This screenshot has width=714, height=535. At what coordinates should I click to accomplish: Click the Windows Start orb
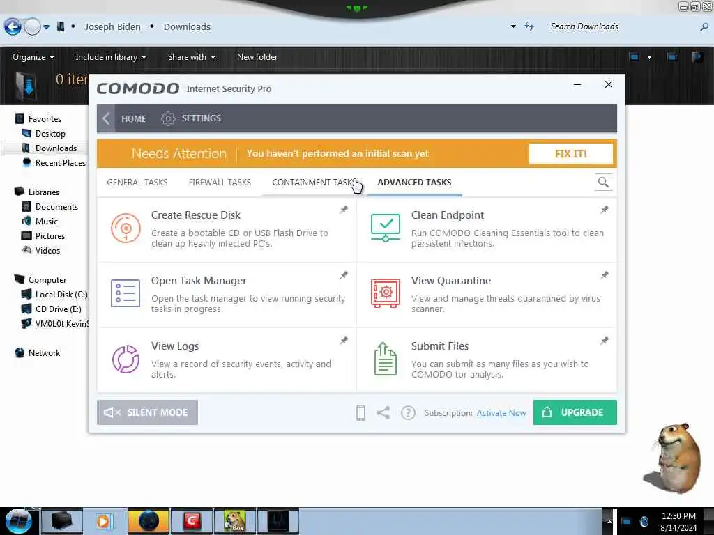pos(18,521)
